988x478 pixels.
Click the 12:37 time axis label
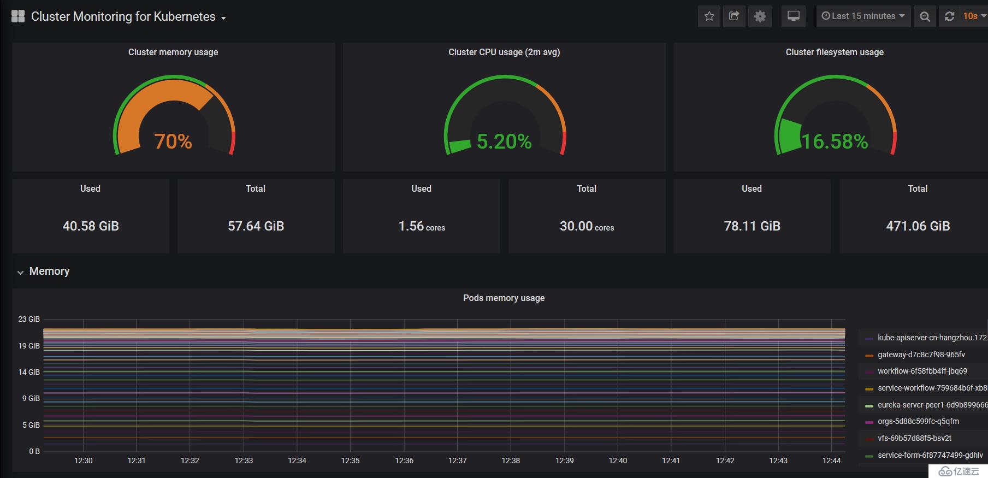click(458, 461)
